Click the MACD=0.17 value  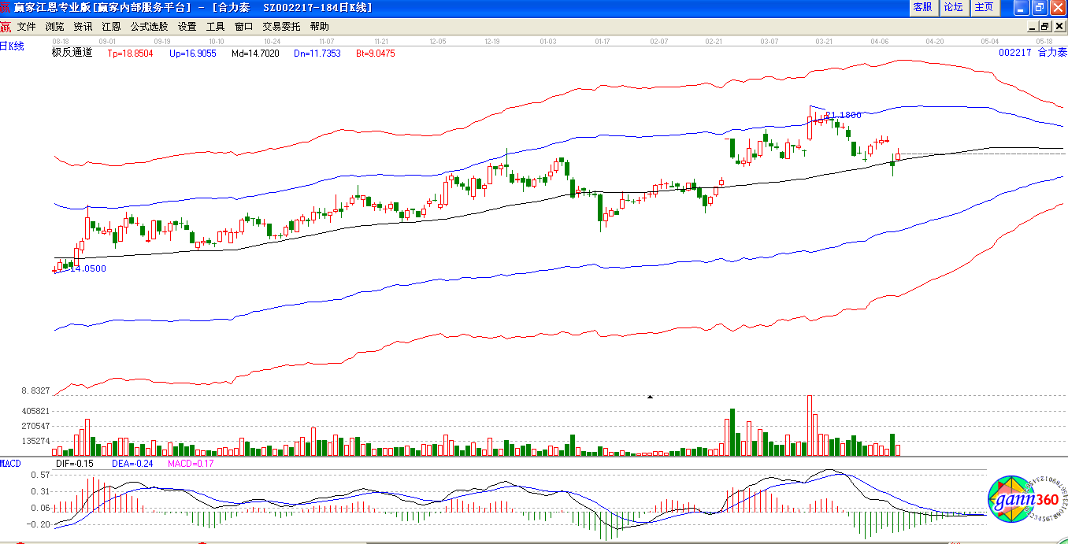pyautogui.click(x=191, y=464)
